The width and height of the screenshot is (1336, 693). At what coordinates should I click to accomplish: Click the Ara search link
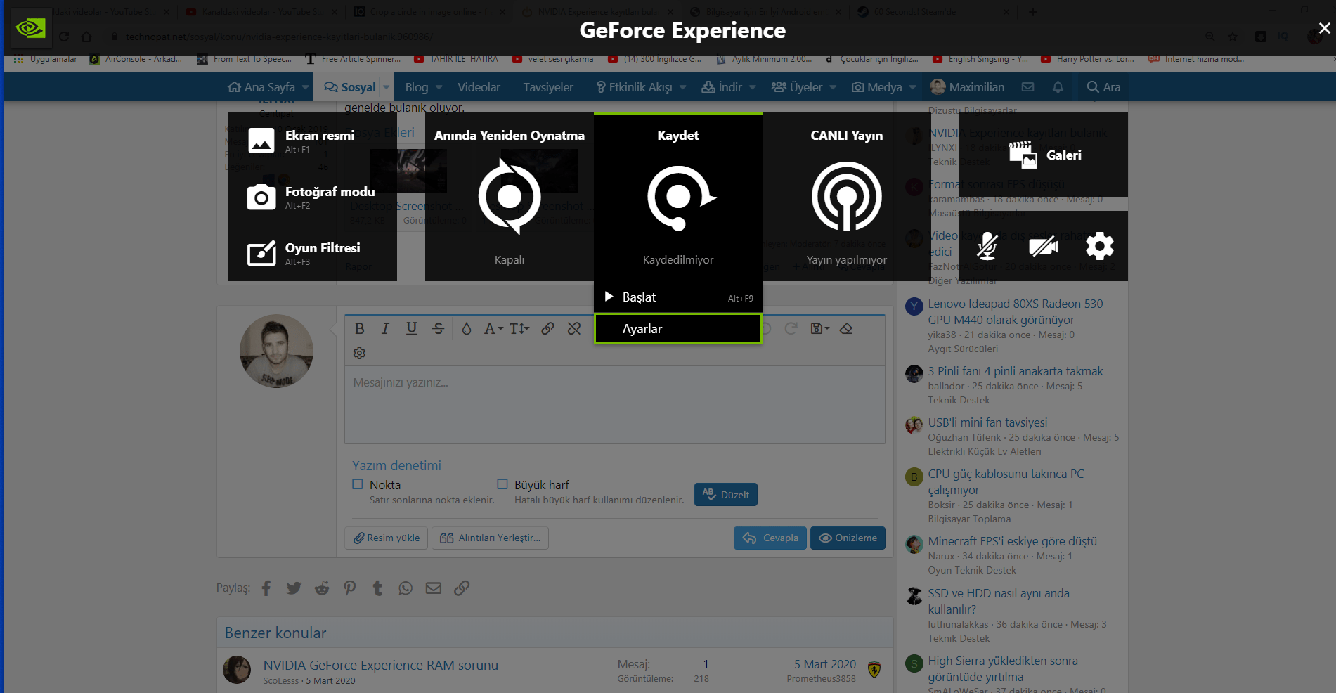click(x=1103, y=87)
